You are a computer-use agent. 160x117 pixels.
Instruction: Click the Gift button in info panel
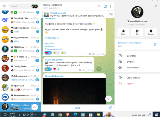(137, 32)
